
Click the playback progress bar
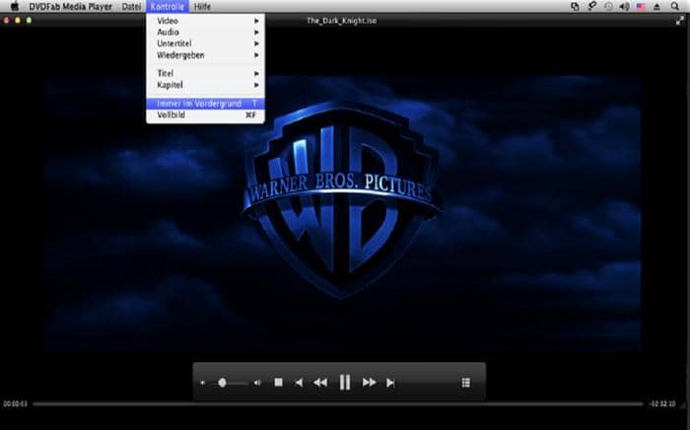[x=338, y=403]
